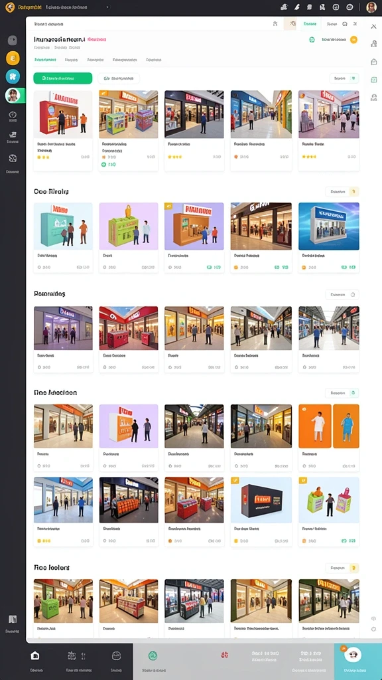Open the book icon at the bottom of the left sidebar
Viewport: 382px width, 680px height.
[13, 620]
